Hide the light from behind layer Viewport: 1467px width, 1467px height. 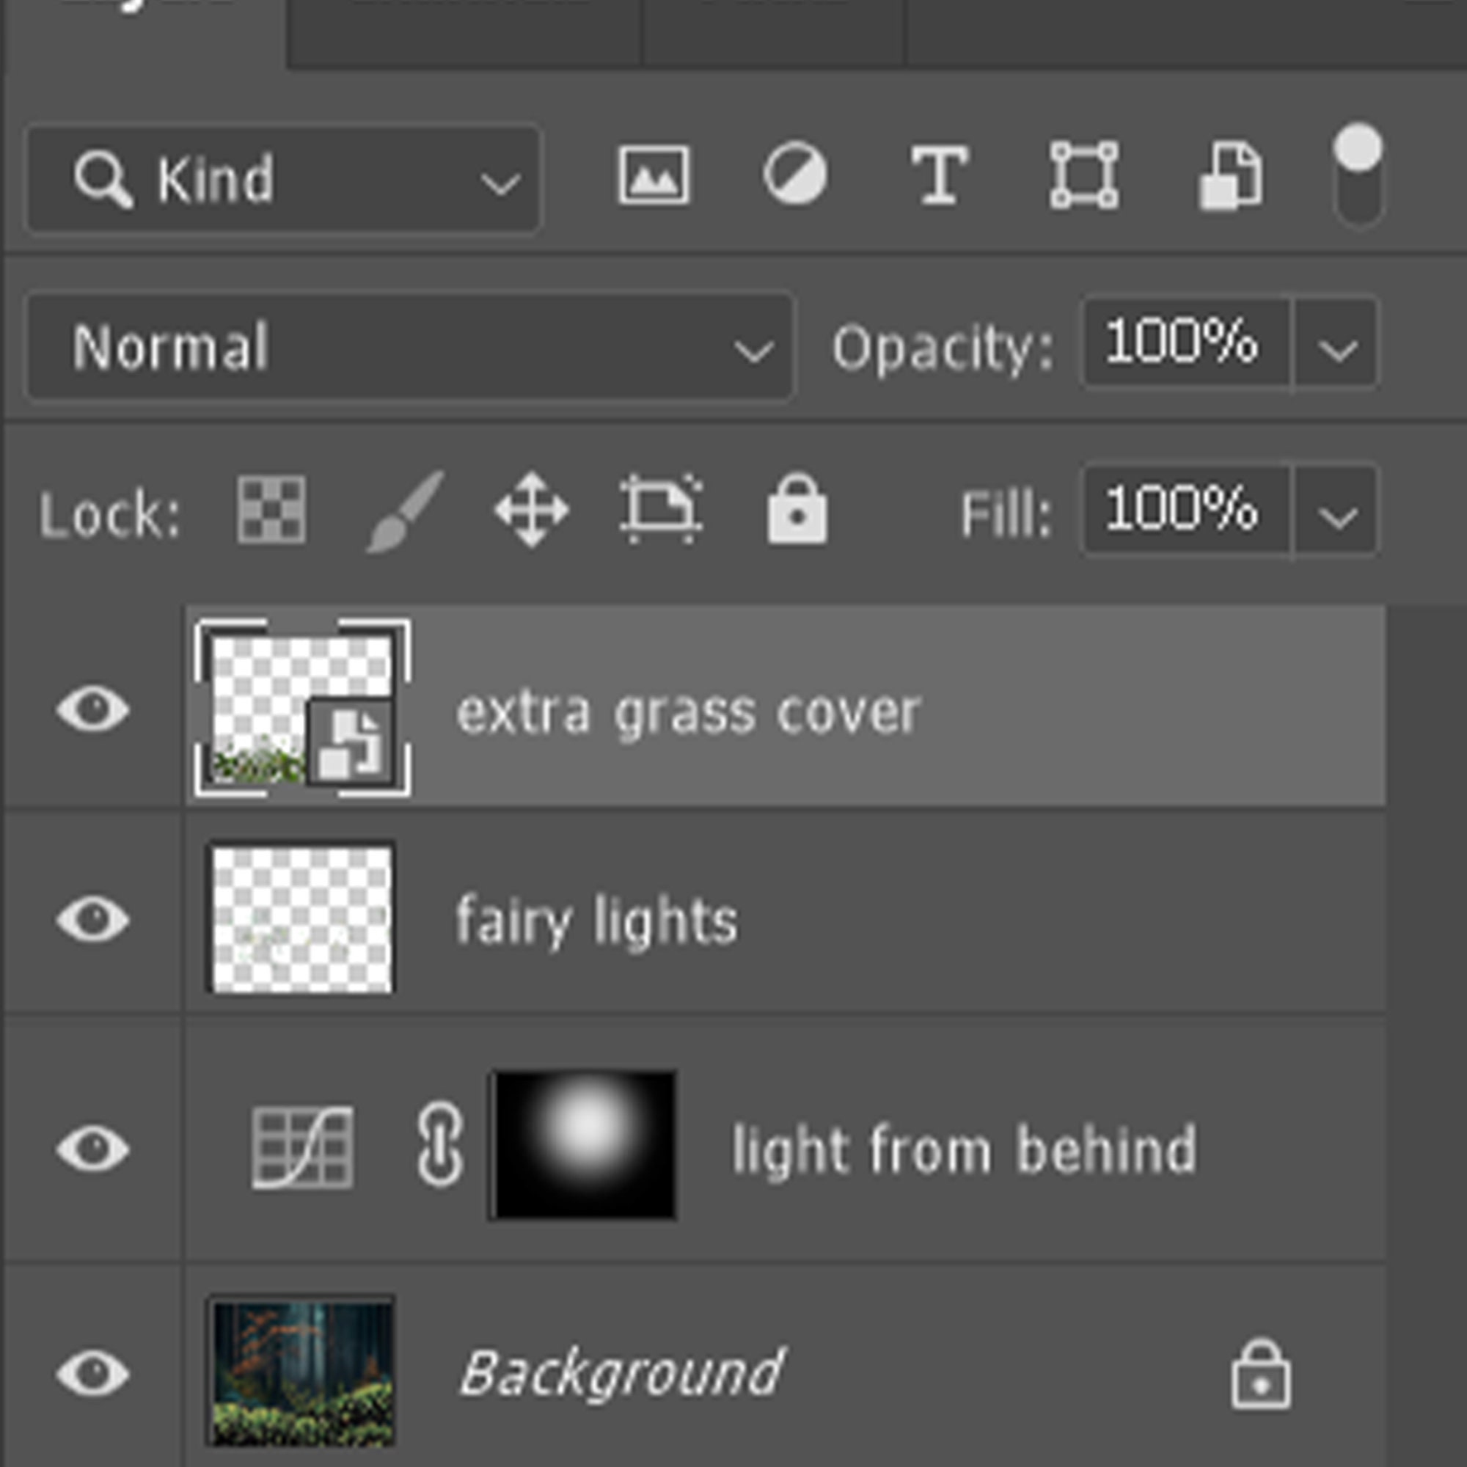pyautogui.click(x=92, y=1148)
